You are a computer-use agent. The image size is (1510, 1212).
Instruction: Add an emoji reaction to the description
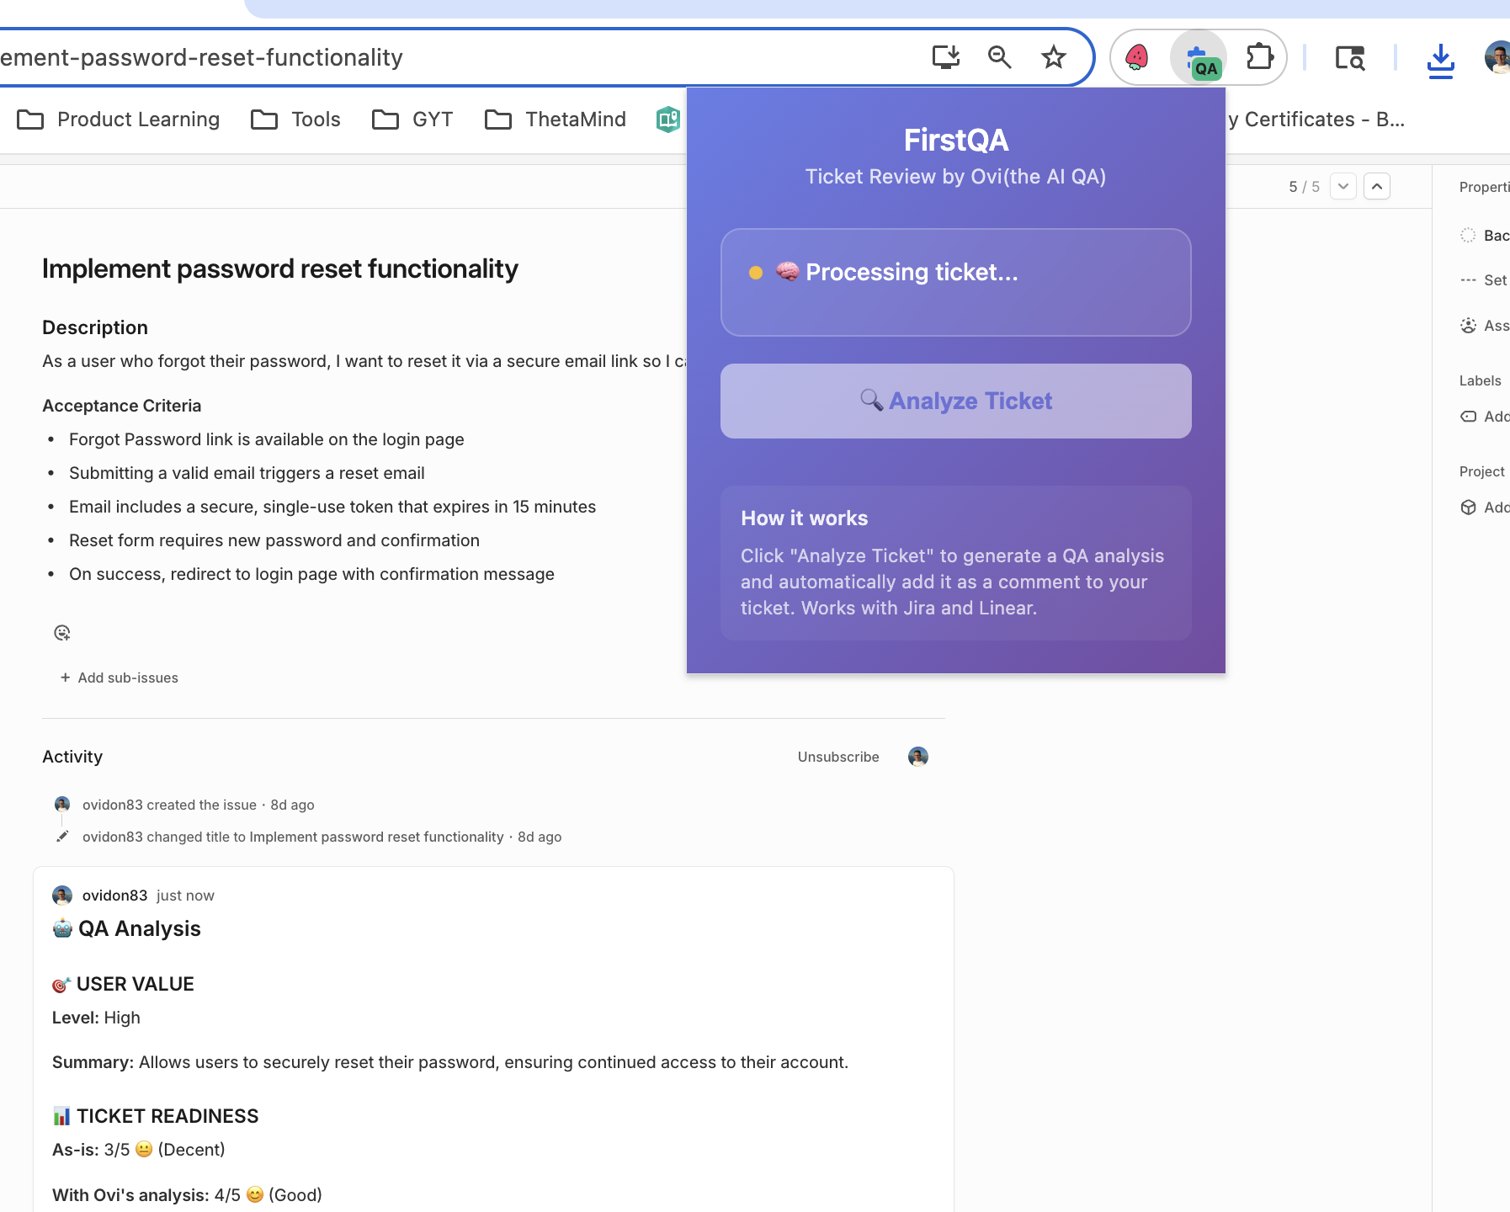point(62,633)
